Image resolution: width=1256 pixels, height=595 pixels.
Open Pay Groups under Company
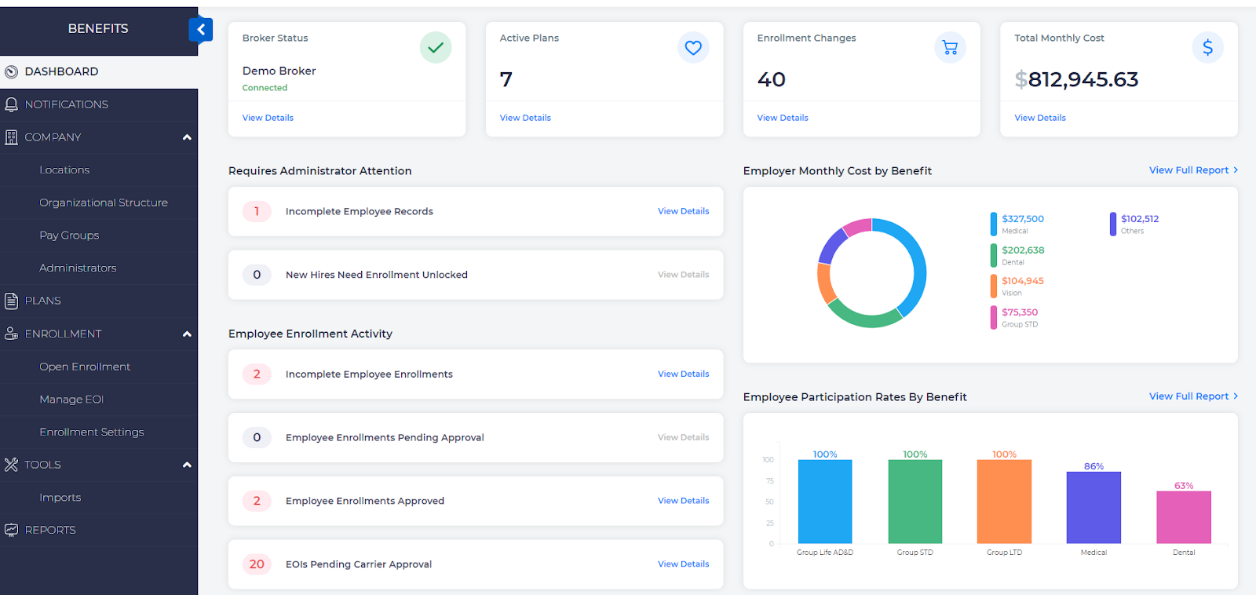point(69,235)
